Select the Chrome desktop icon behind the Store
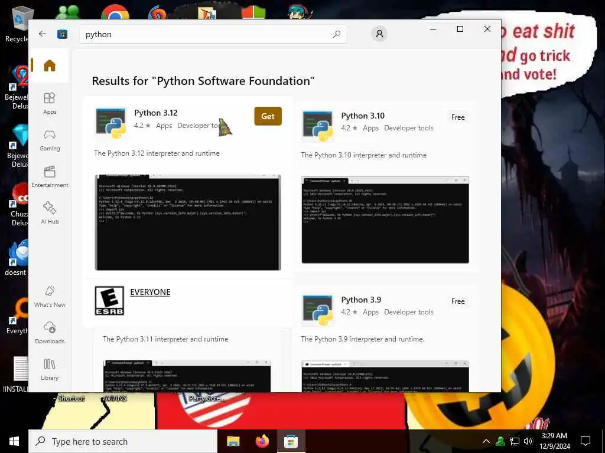605x453 pixels. (115, 12)
